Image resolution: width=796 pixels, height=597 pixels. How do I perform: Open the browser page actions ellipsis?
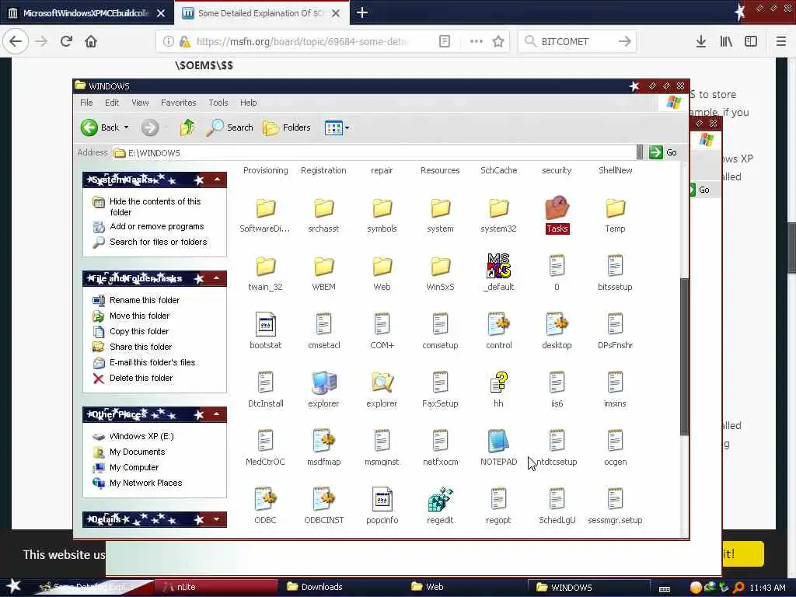(476, 41)
